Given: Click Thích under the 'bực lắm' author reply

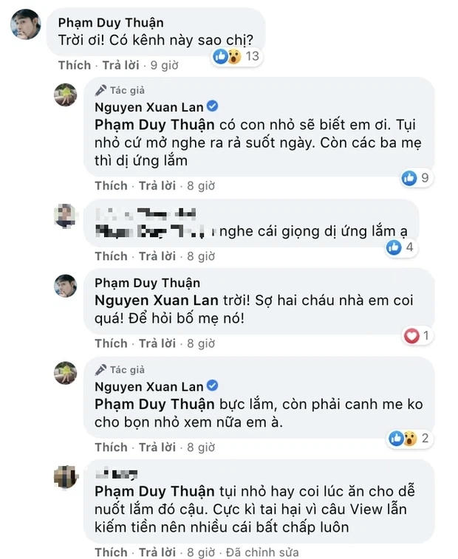Looking at the screenshot, I should [x=111, y=447].
